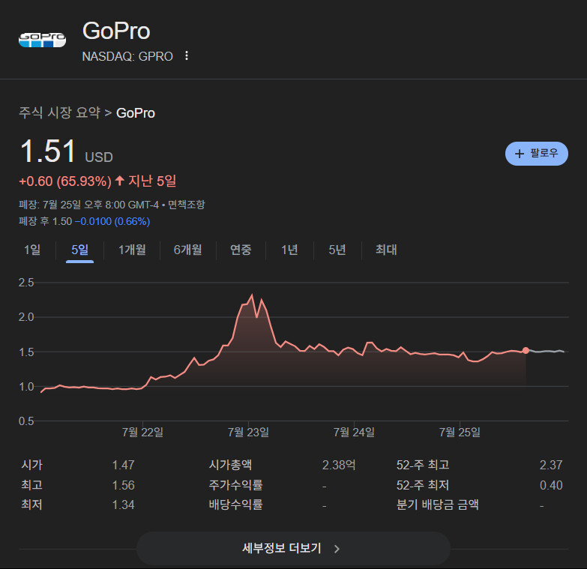
Task: Click the 주가수익률 label
Action: click(235, 485)
